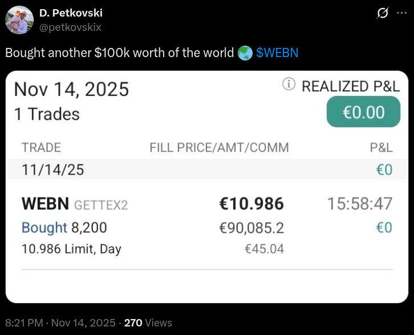Open the three-dot more options menu
The image size is (414, 335).
coord(401,13)
